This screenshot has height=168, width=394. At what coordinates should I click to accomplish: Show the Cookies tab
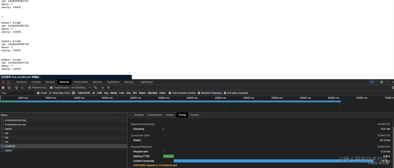[195, 115]
